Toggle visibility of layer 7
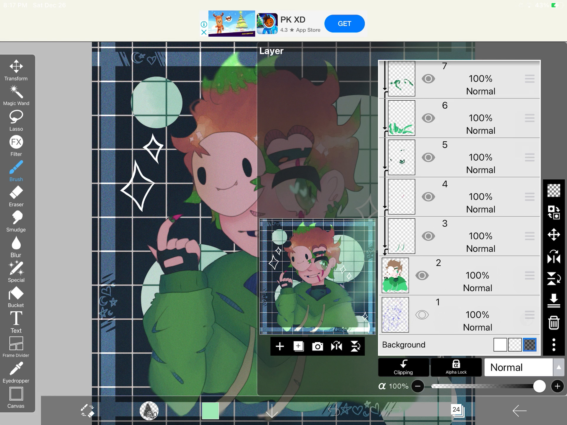567x425 pixels. (428, 79)
